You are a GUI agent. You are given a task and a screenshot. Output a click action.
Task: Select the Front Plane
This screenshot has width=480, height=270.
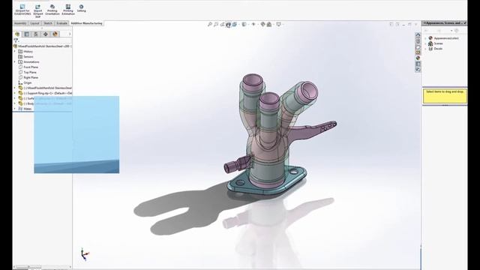[28, 67]
